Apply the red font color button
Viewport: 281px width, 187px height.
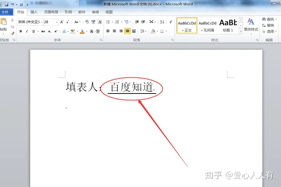point(82,31)
